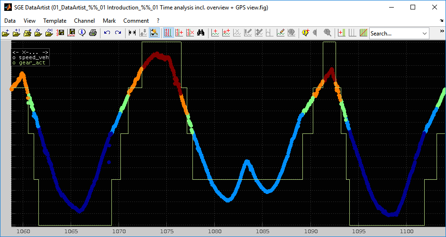The image size is (446, 237).
Task: Click the green striped remove marks icon
Action: [x=363, y=33]
